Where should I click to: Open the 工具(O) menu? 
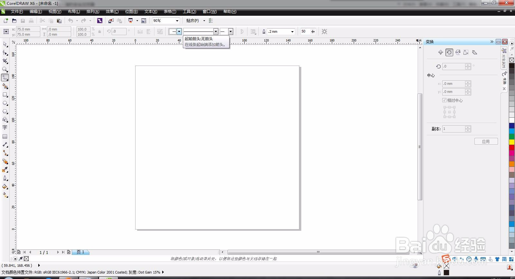tap(189, 12)
